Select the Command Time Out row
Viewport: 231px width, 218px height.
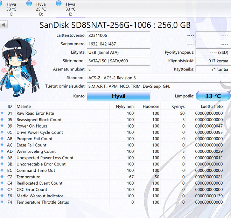tap(112, 170)
